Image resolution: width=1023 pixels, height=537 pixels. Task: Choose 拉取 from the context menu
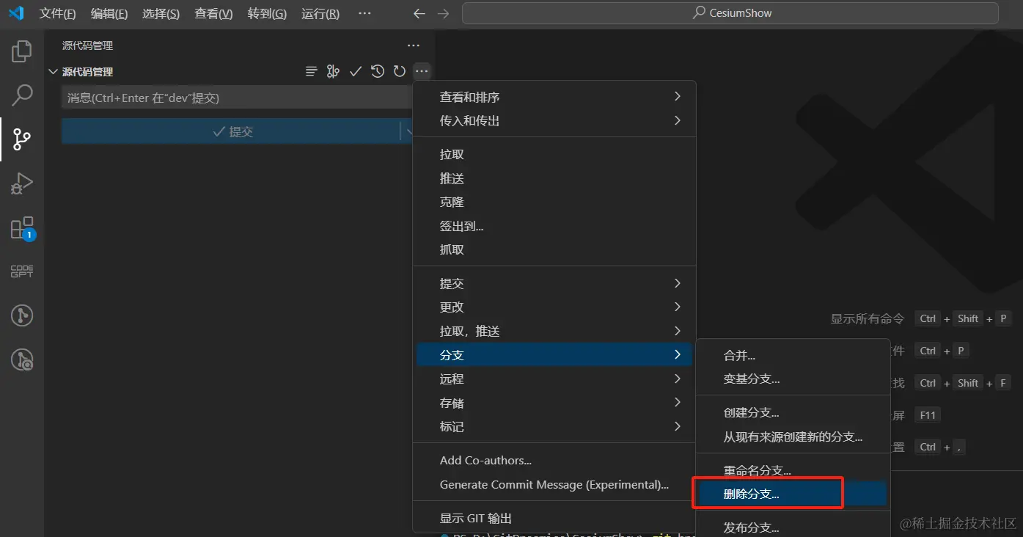pos(554,154)
